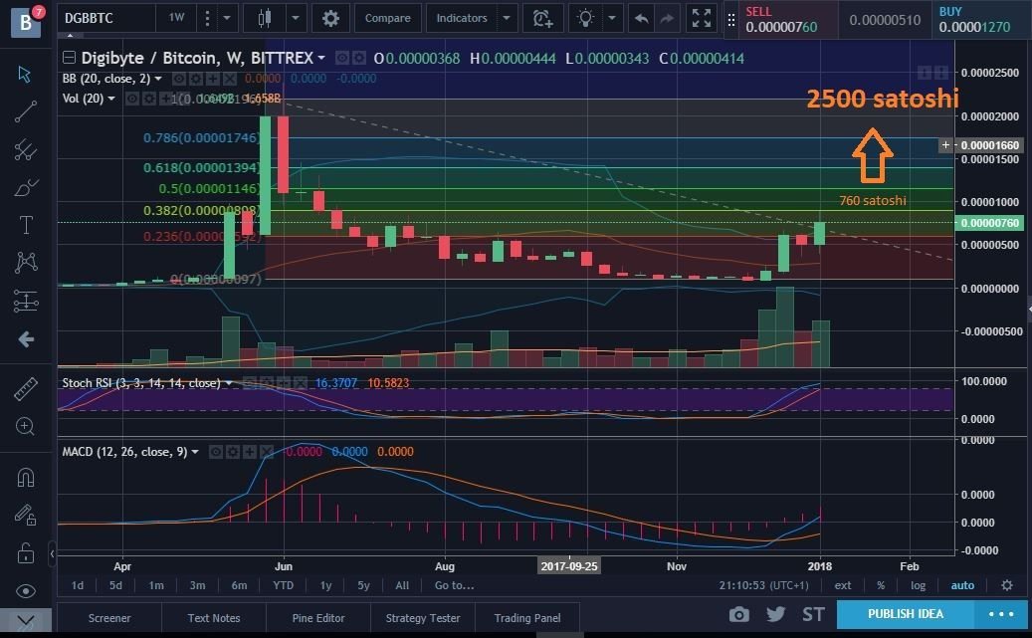Create an alert with clock icon

pyautogui.click(x=543, y=19)
